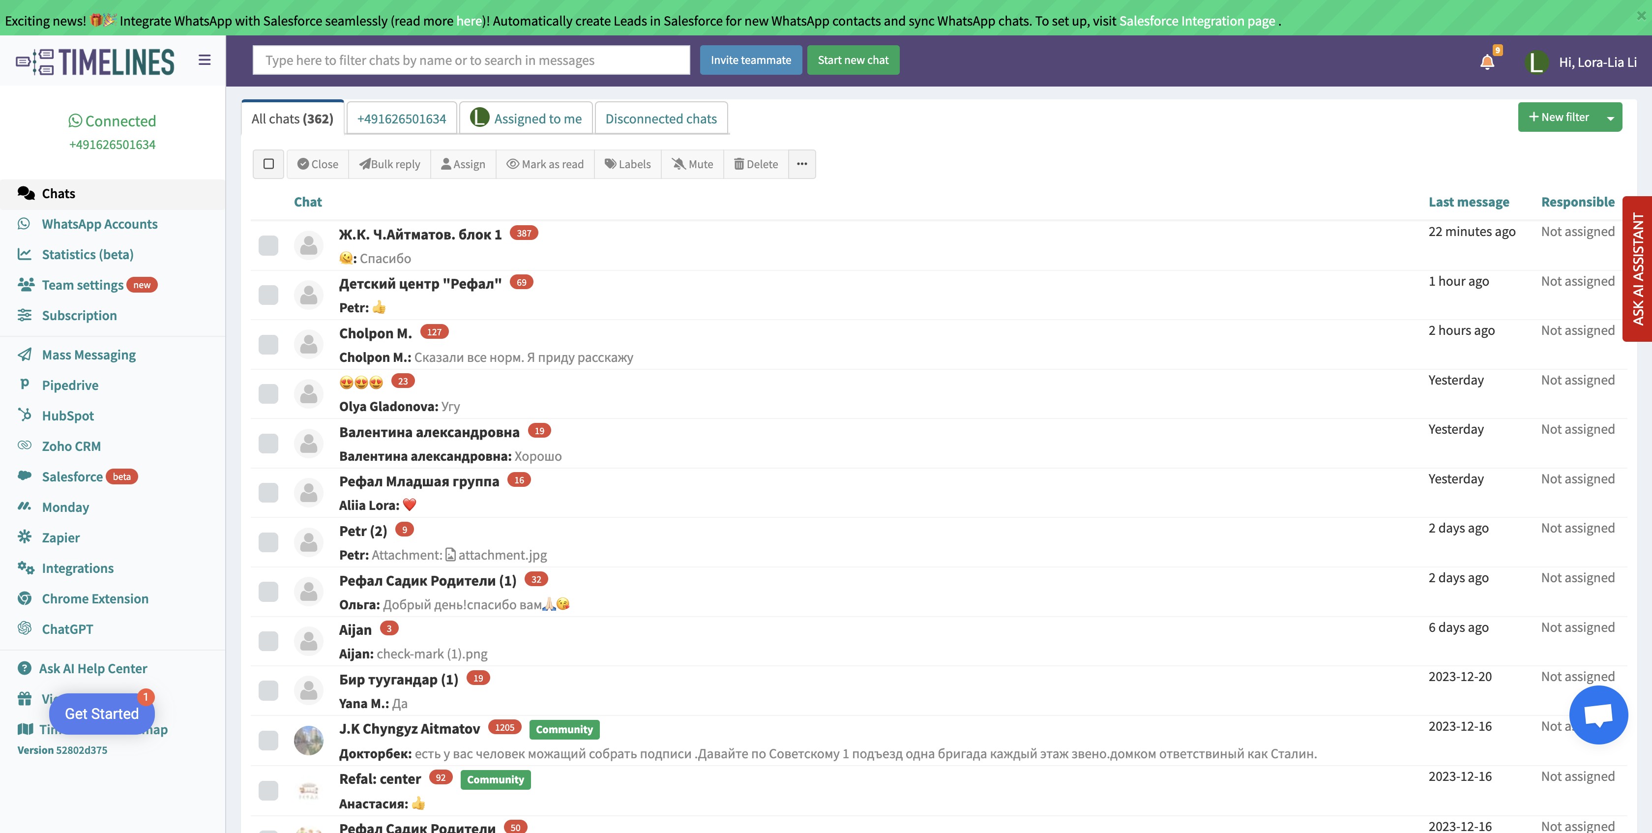This screenshot has width=1652, height=833.
Task: Select the Cholpon M. chat checkbox
Action: (268, 345)
